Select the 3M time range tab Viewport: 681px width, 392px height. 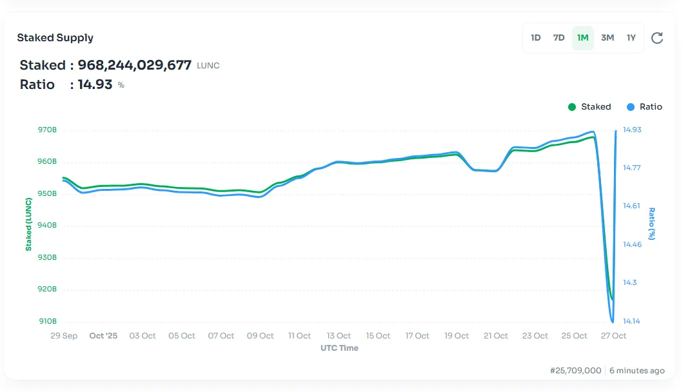tap(607, 38)
